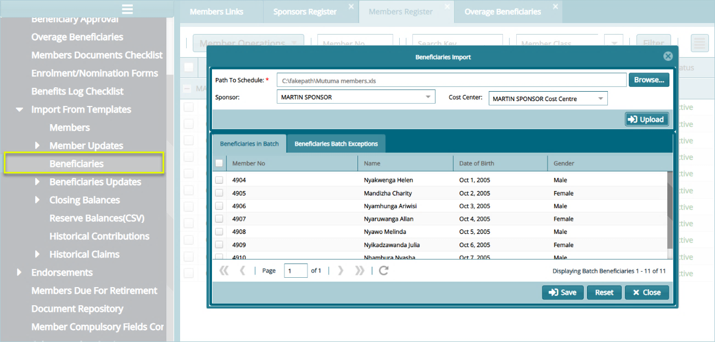715x342 pixels.
Task: Expand the Closing Balances tree node
Action: (37, 200)
